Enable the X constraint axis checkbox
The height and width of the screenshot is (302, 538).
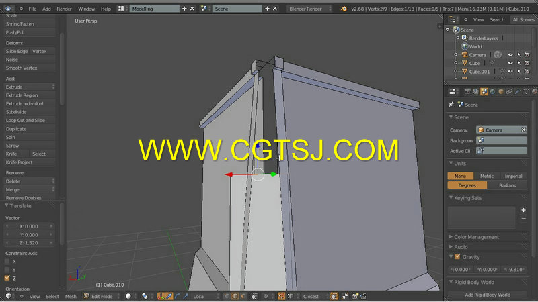7,262
